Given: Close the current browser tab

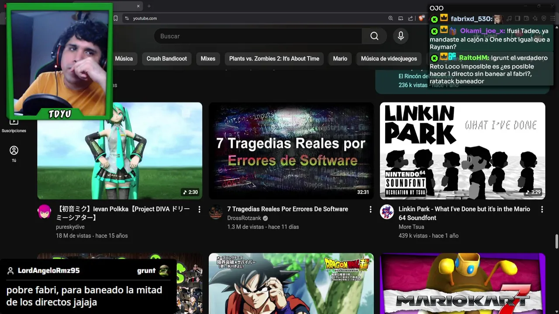Looking at the screenshot, I should [138, 6].
